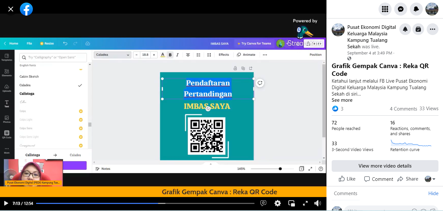Click the cloud save status icon
The image size is (443, 211).
pos(88,43)
